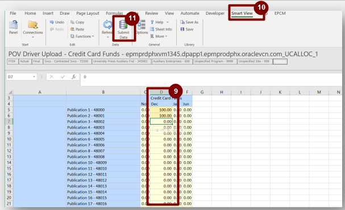Expand the Refresh dropdown arrow
Image resolution: width=345 pixels, height=210 pixels.
107,37
